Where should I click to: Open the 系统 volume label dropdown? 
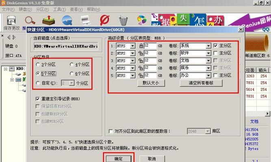point(208,46)
